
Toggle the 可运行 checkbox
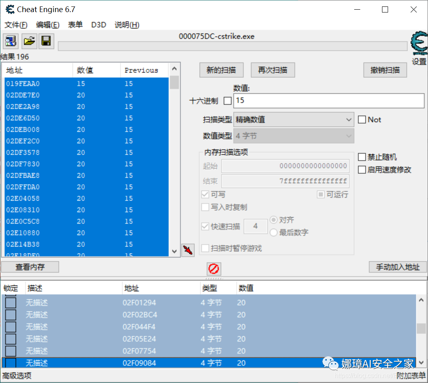[x=321, y=195]
